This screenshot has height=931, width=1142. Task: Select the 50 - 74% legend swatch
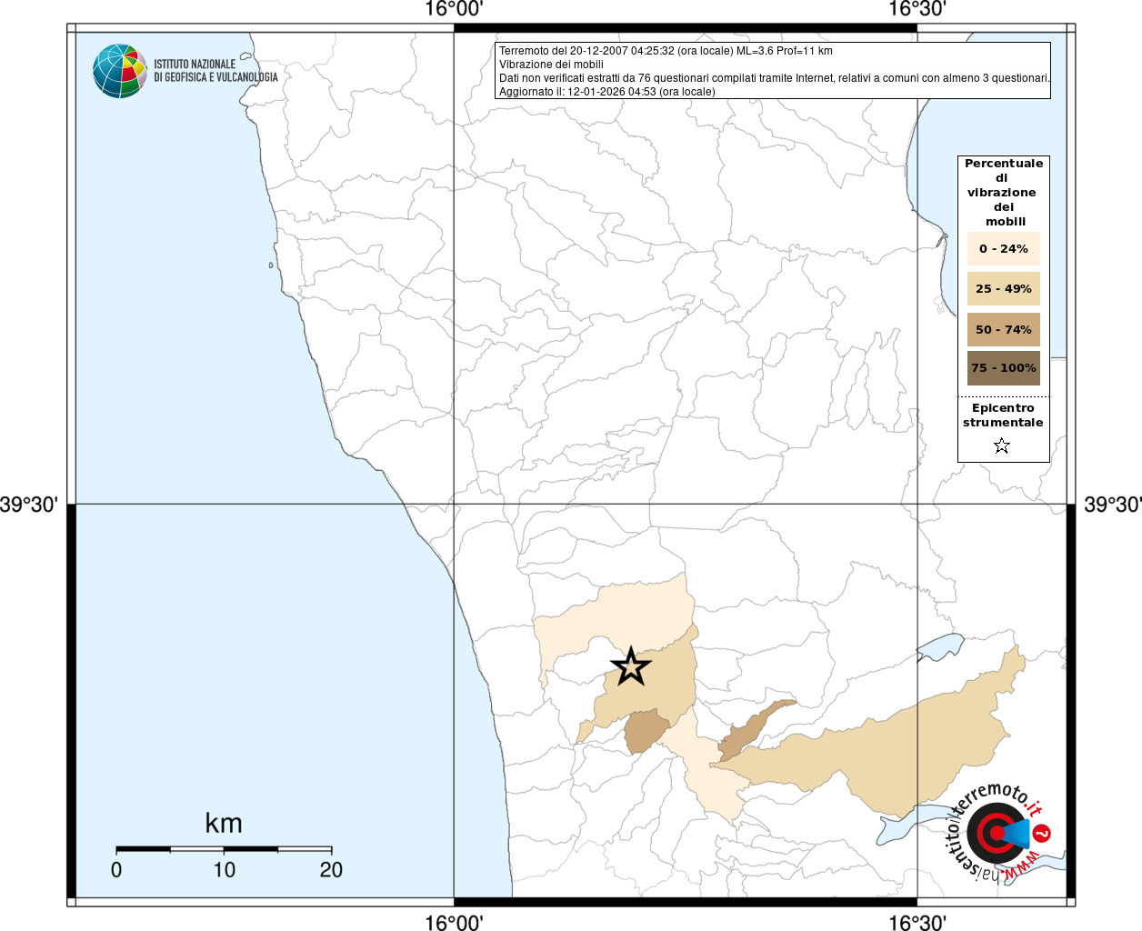point(1003,329)
